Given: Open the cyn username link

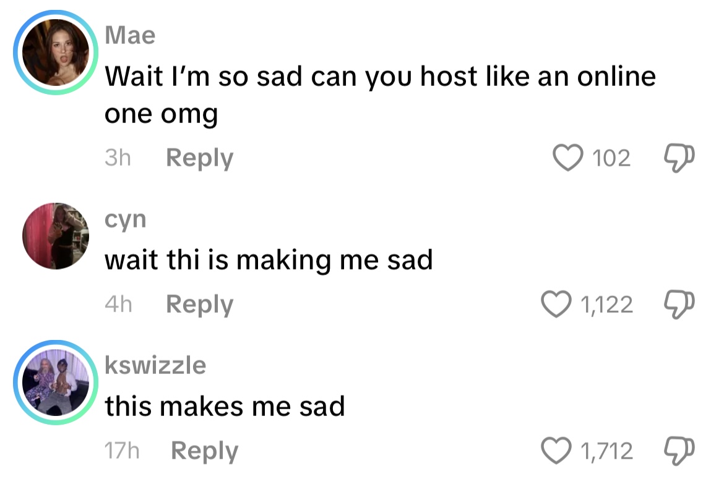Looking at the screenshot, I should click(126, 220).
